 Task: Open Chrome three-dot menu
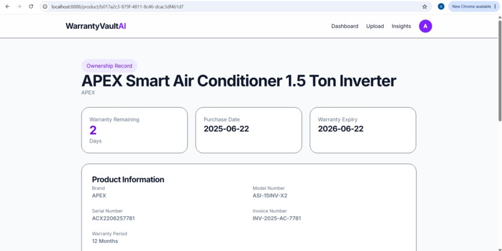pyautogui.click(x=495, y=6)
